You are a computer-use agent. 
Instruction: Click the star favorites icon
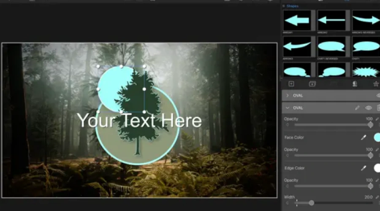click(x=376, y=84)
